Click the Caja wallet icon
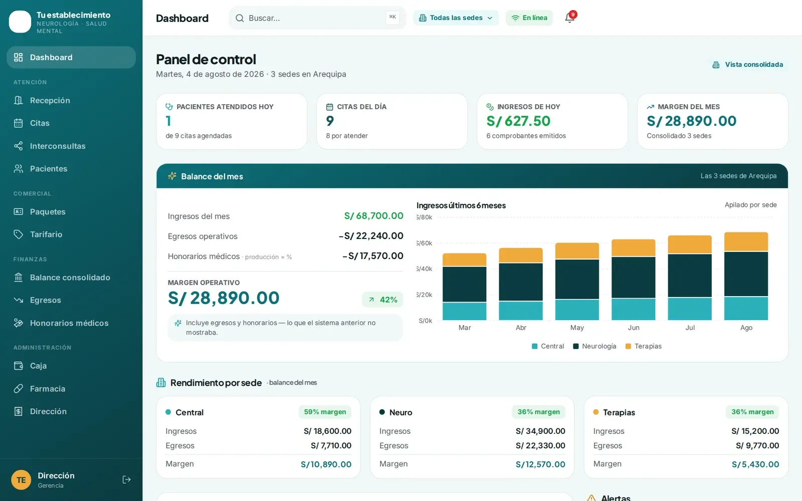 click(x=19, y=366)
